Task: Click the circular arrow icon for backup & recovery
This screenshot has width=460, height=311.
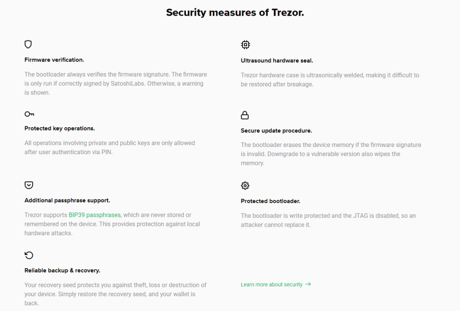Action: pyautogui.click(x=29, y=255)
